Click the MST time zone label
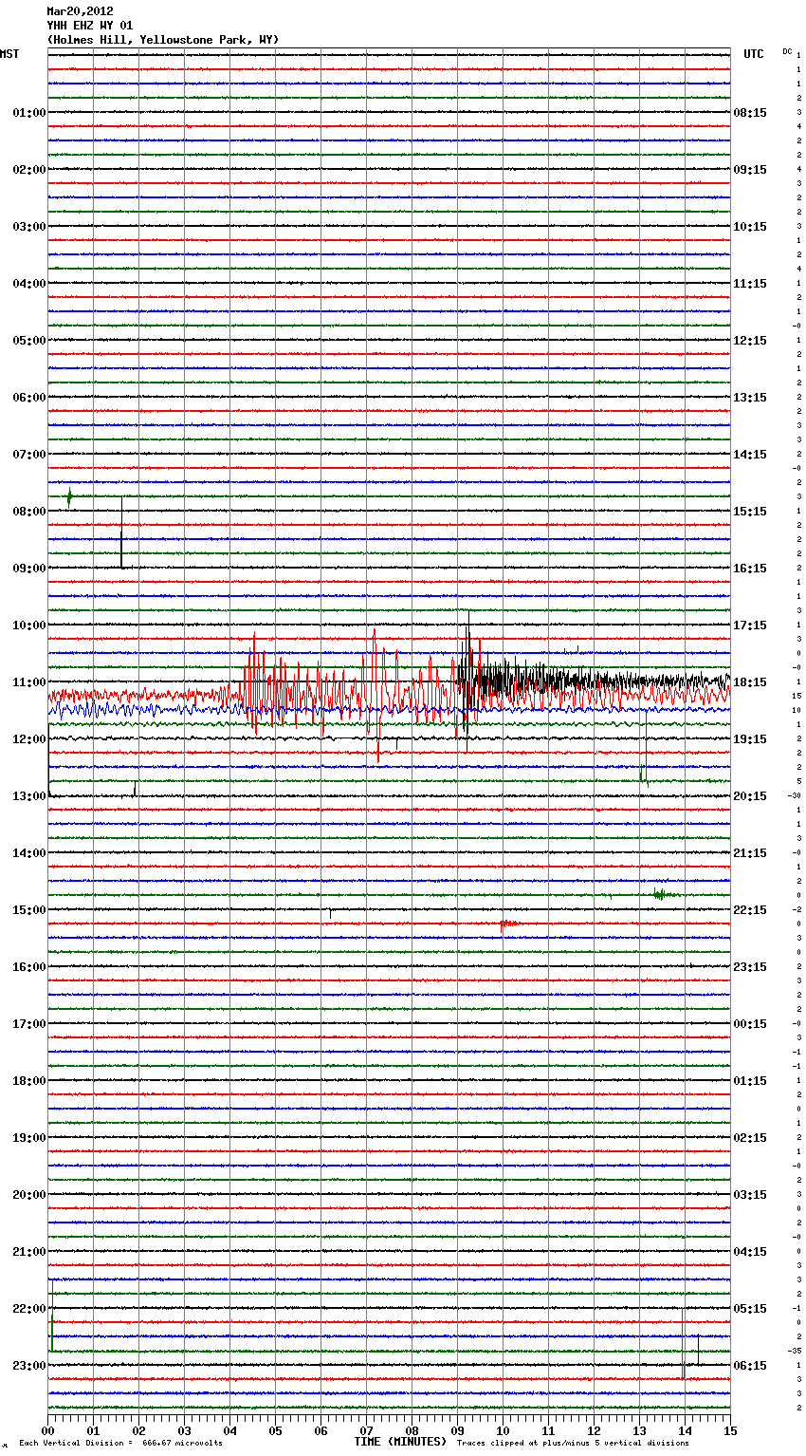The width and height of the screenshot is (806, 1456). (x=9, y=54)
